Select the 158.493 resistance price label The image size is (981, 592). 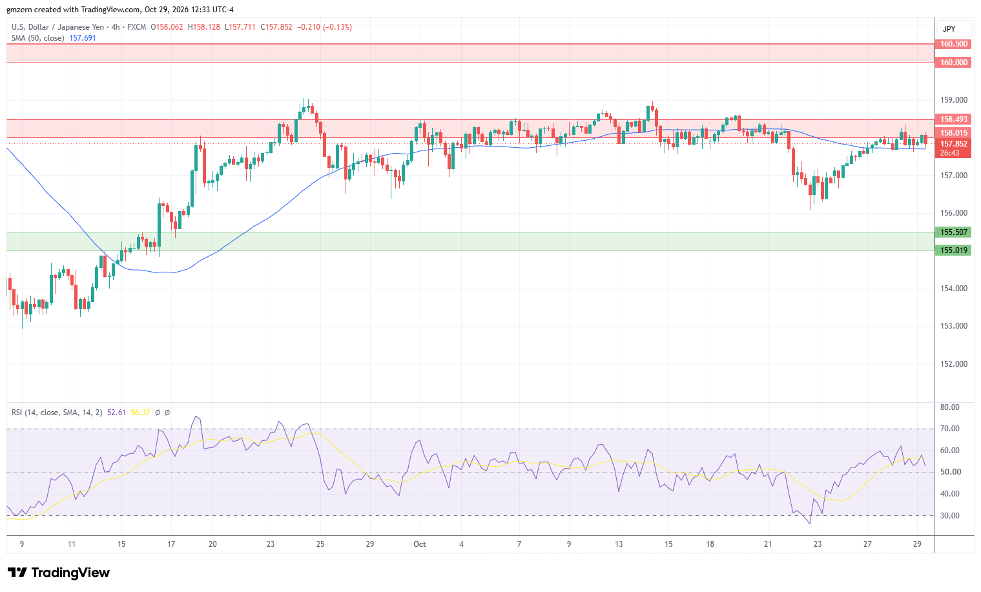click(x=953, y=119)
